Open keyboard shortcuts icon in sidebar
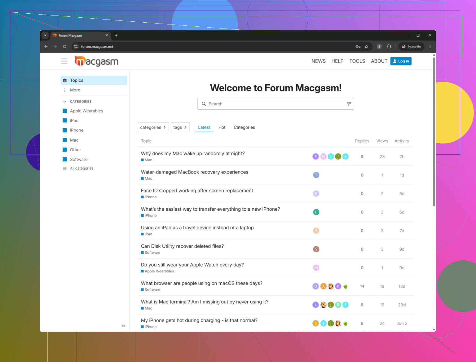This screenshot has width=476, height=362. pyautogui.click(x=123, y=326)
